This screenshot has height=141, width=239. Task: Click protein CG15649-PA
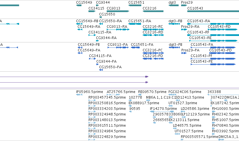[80, 53]
